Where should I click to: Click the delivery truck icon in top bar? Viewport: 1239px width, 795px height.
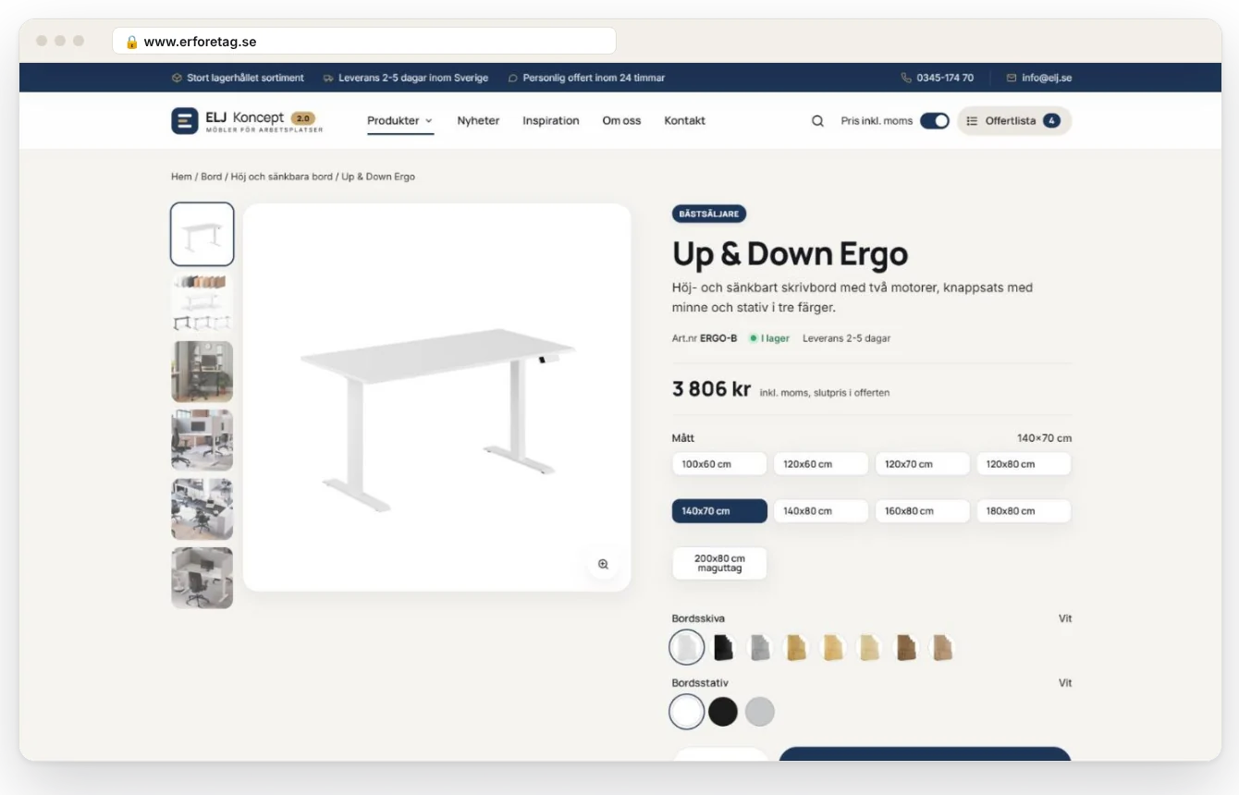[328, 78]
